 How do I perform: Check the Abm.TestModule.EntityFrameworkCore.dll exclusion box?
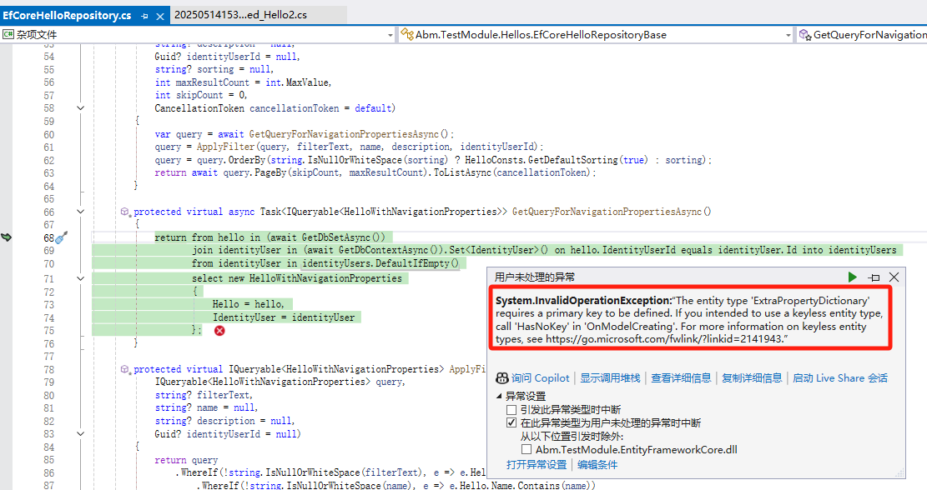526,450
